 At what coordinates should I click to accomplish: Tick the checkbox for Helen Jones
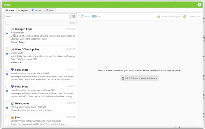(7, 103)
